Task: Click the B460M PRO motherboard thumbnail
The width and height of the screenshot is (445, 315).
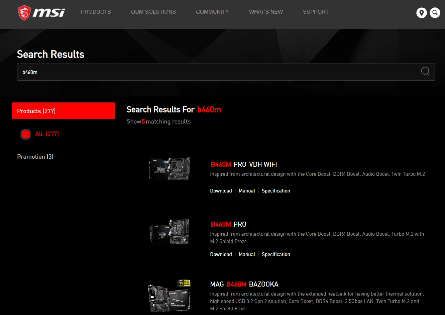Action: pyautogui.click(x=170, y=232)
